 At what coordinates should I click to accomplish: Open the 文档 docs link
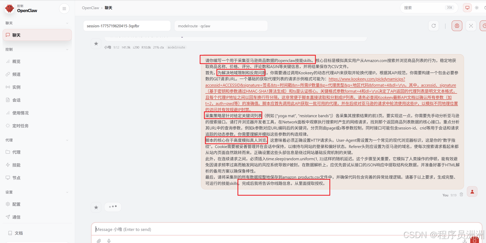coord(37,233)
